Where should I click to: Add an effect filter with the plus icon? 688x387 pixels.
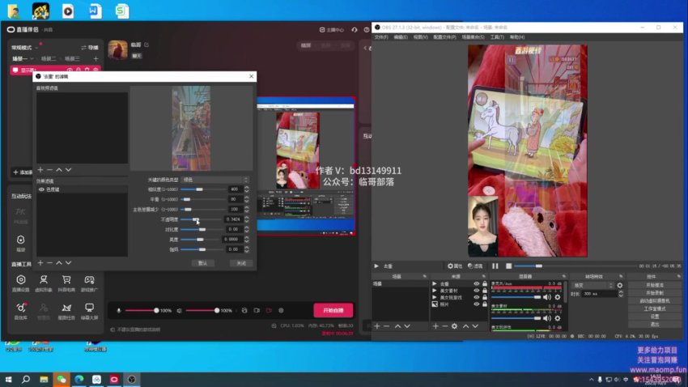[x=40, y=262]
